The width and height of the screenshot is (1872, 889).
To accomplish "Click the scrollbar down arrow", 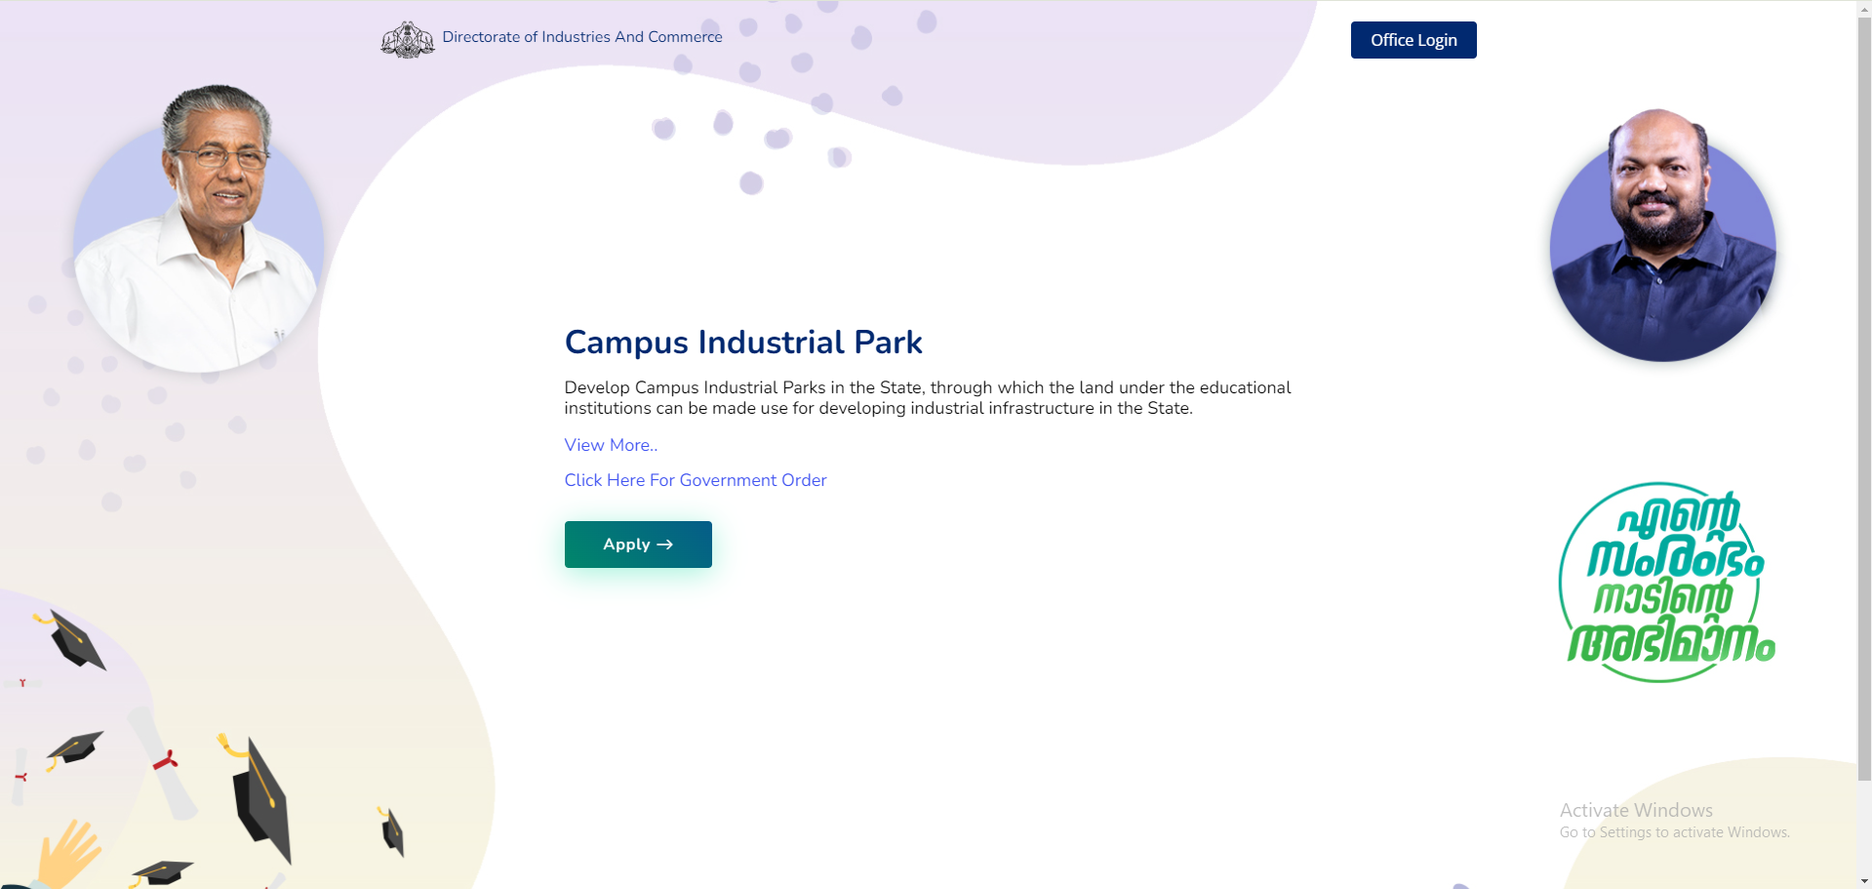I will point(1864,880).
